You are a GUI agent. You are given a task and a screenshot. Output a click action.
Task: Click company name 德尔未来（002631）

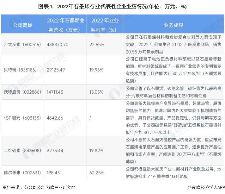pos(22,172)
